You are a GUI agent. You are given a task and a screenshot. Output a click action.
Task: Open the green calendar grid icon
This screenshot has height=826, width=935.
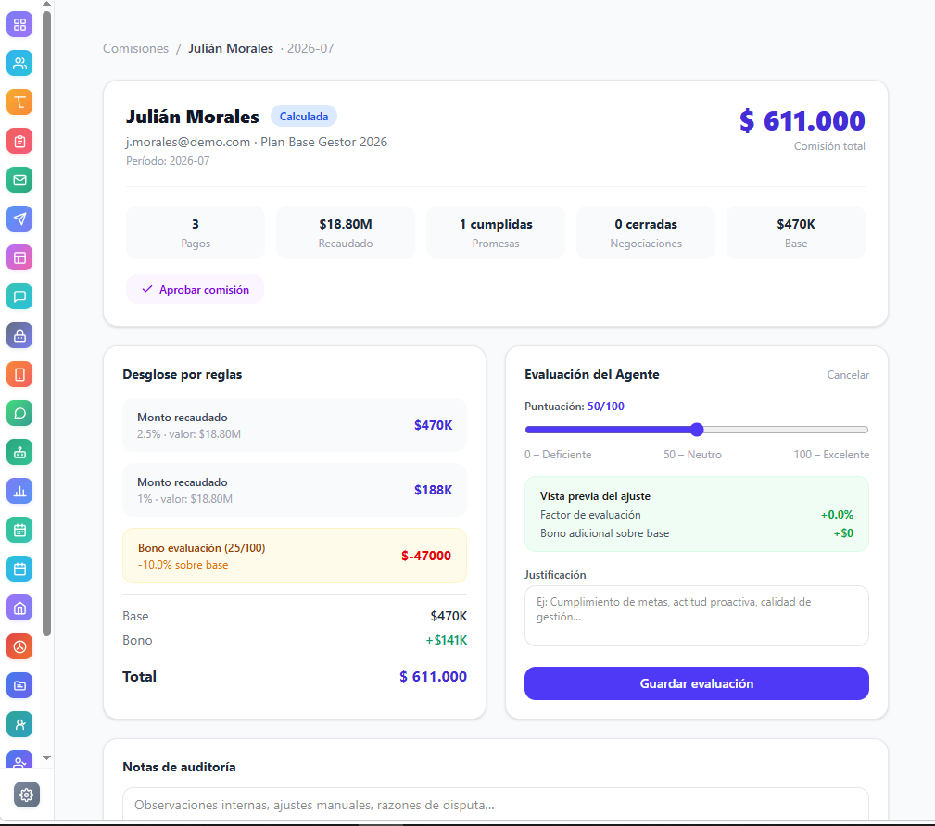[19, 530]
